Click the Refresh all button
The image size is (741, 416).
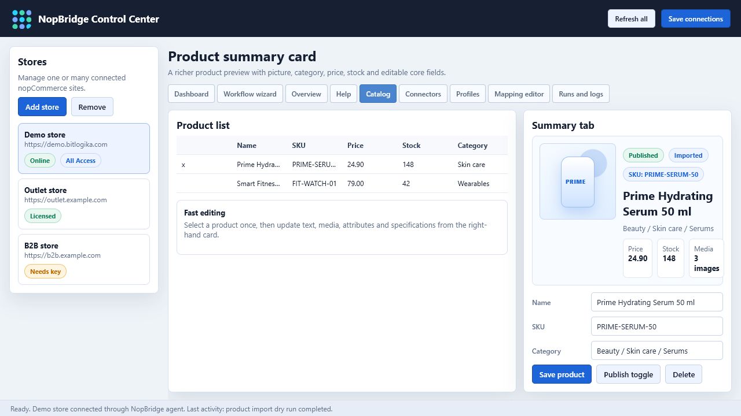(631, 18)
